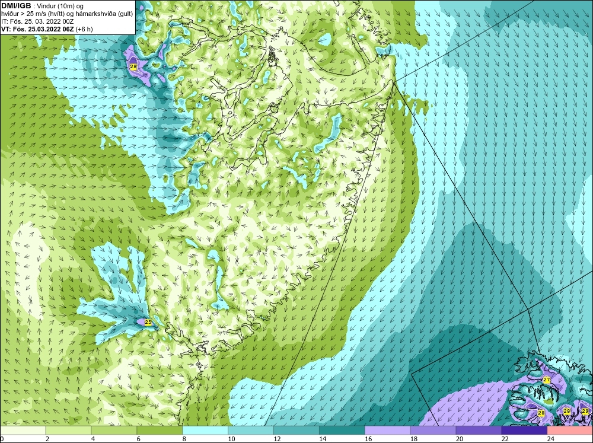Pick the 20–22 m/s violet swatch

coord(479,430)
